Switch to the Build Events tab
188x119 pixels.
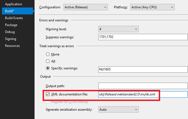(x=14, y=18)
